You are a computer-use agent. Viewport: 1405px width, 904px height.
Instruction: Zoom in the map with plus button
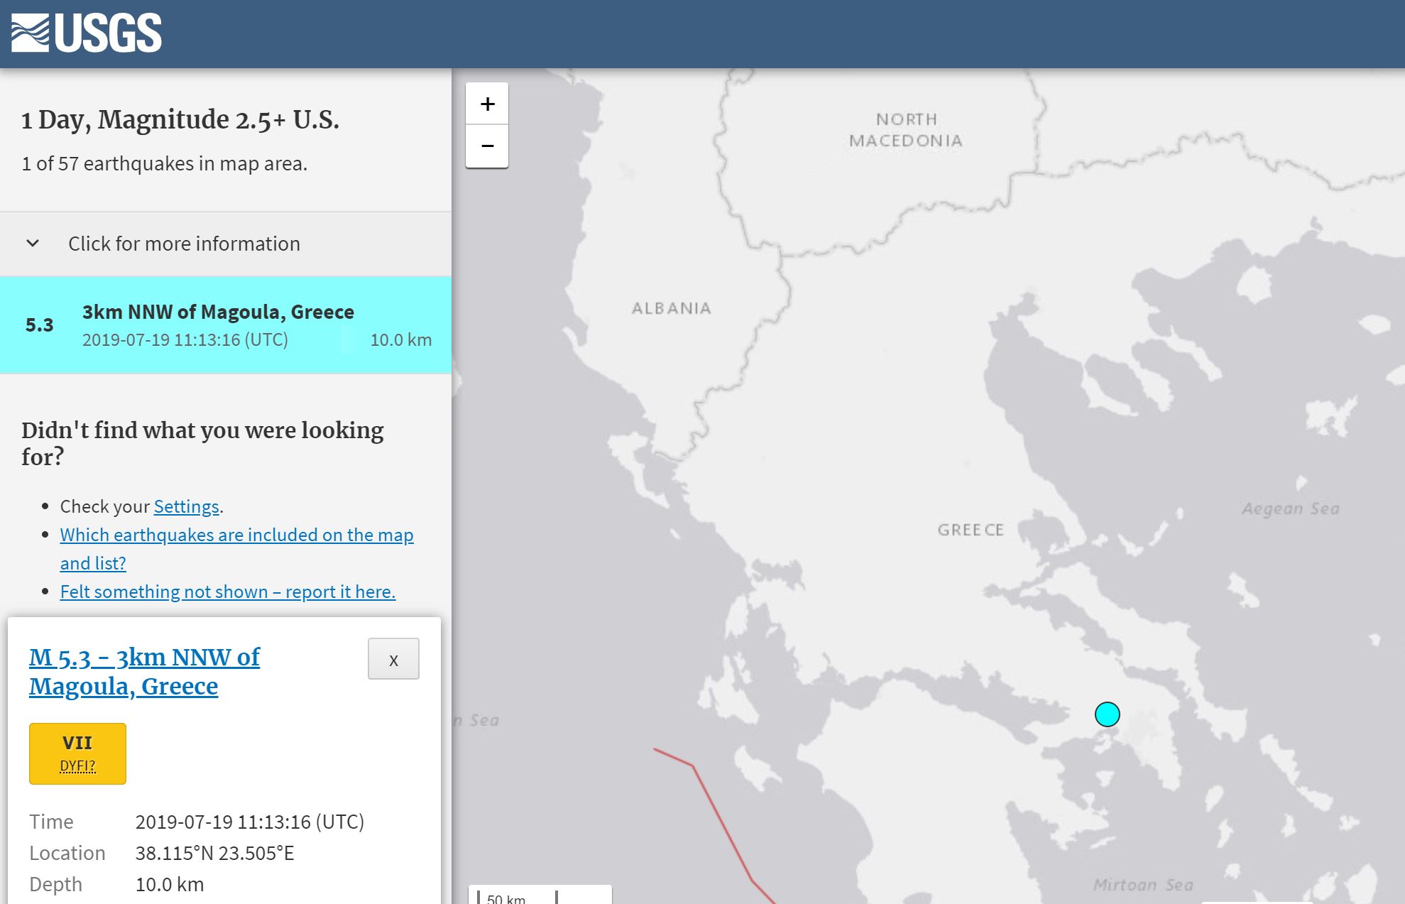[x=487, y=104]
